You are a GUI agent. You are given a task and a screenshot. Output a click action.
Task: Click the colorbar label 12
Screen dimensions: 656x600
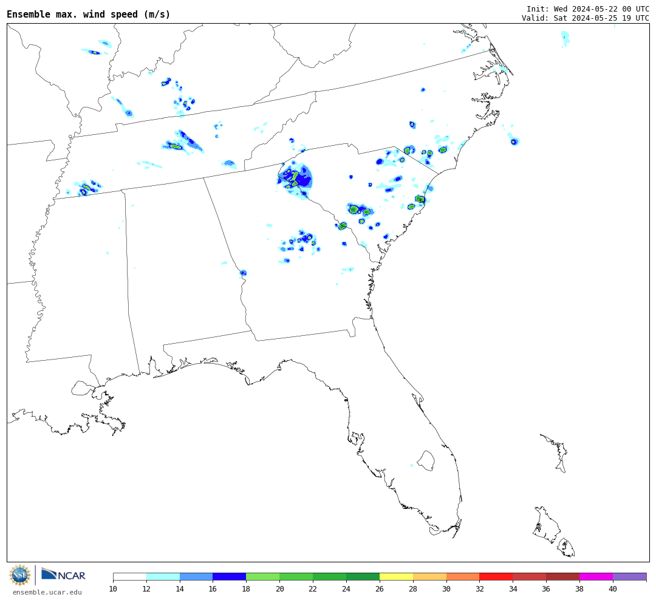click(x=146, y=588)
